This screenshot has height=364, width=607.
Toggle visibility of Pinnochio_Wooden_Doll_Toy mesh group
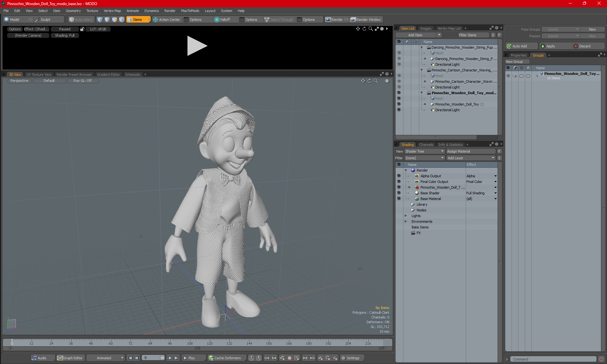click(x=399, y=104)
